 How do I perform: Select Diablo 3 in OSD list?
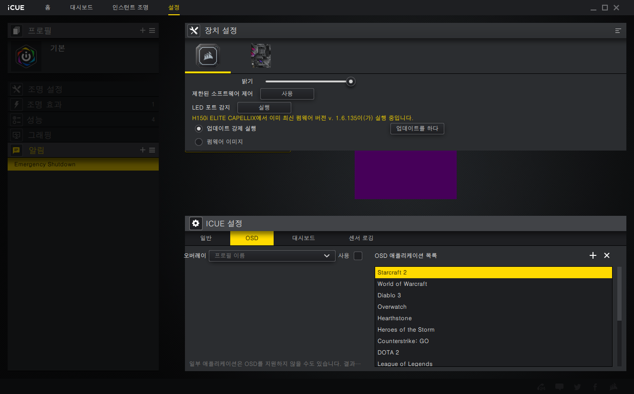493,295
